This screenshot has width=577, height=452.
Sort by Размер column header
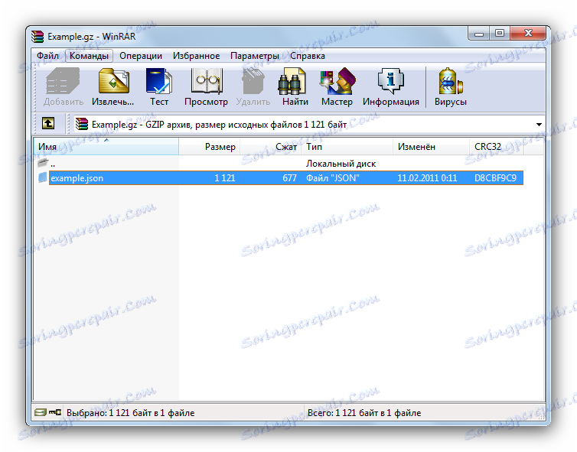click(x=210, y=147)
